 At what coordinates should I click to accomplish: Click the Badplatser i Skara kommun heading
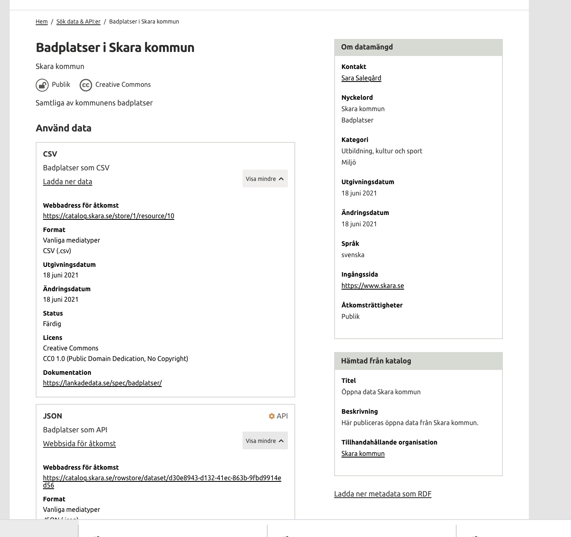(x=115, y=47)
